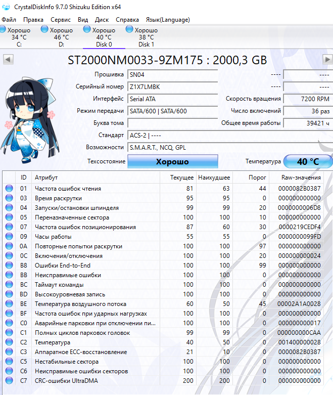Switch to the C: disk tab
This screenshot has height=395, width=333.
pos(19,37)
